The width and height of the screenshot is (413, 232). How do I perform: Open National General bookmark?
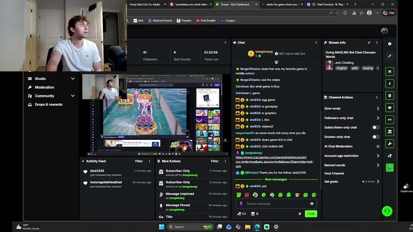point(160,21)
